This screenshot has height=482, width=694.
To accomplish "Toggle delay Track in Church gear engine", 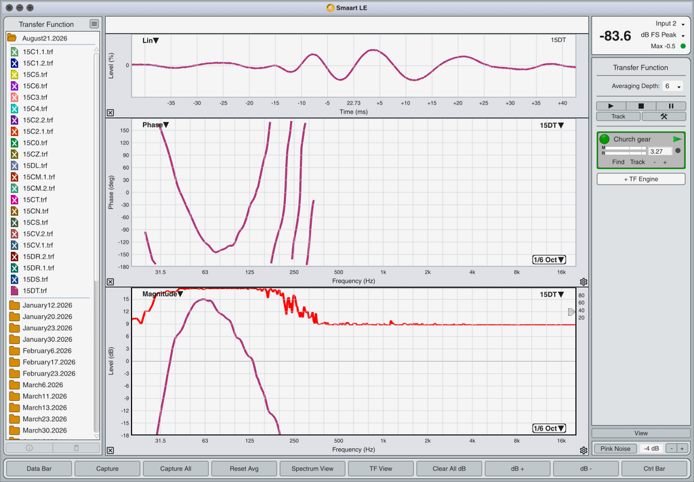I will (x=637, y=162).
